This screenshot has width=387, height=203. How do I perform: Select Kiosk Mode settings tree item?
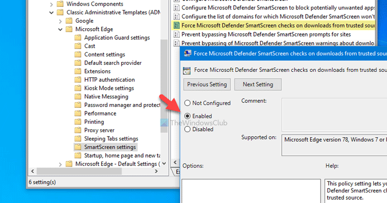[109, 88]
